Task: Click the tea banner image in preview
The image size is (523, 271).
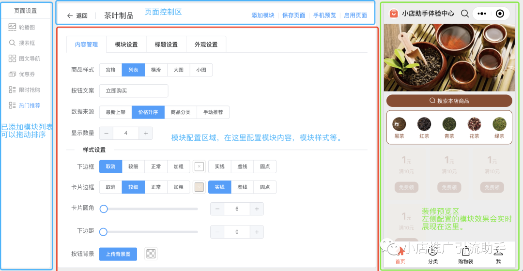Action: pyautogui.click(x=449, y=57)
